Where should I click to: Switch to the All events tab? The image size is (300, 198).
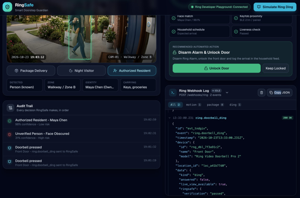[175, 105]
